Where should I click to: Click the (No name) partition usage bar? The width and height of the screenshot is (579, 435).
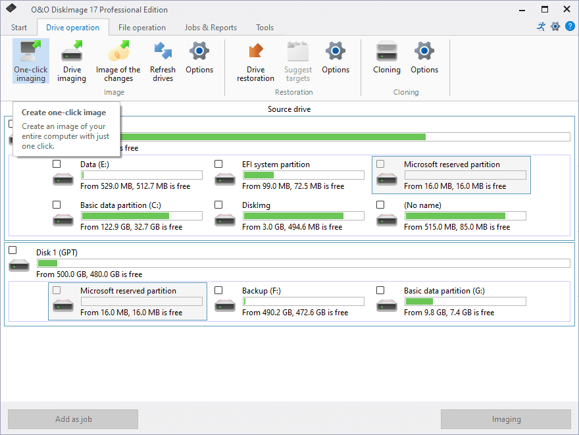pyautogui.click(x=465, y=216)
